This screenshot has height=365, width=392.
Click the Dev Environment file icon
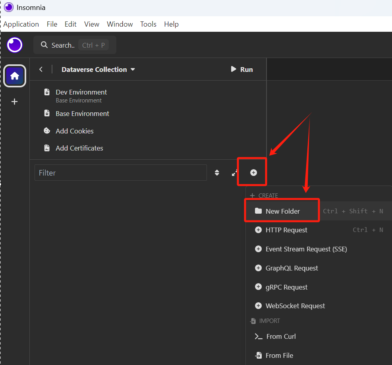pos(47,92)
